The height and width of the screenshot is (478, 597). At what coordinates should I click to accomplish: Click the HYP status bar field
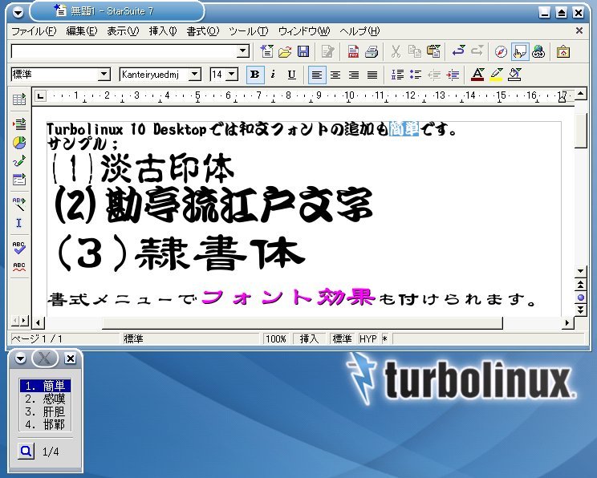click(368, 338)
